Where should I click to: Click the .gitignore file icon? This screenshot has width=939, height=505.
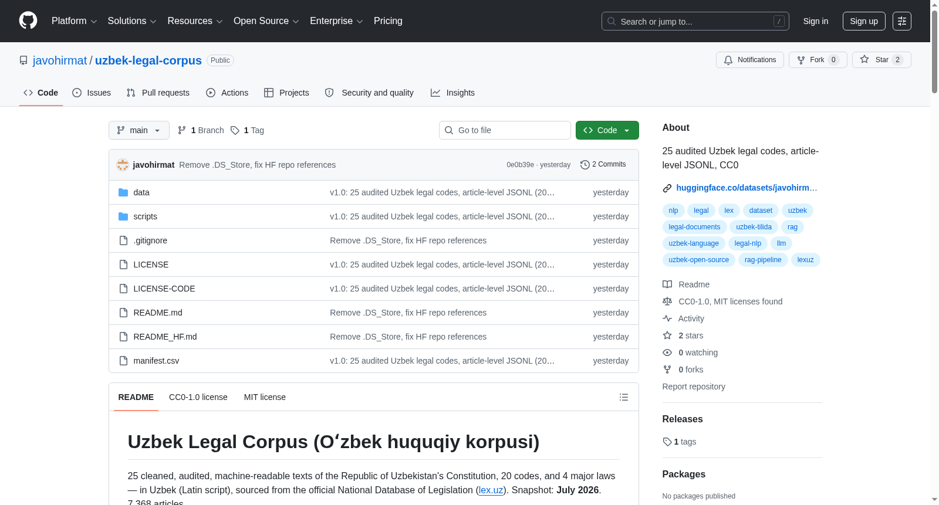(123, 240)
